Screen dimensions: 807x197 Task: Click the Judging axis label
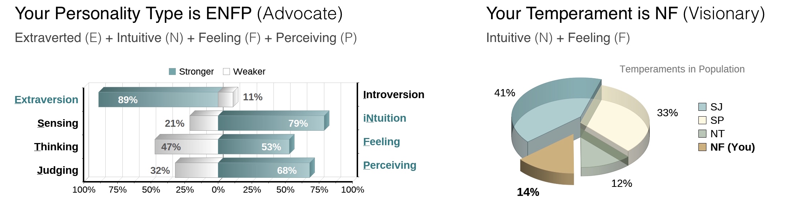tap(57, 170)
